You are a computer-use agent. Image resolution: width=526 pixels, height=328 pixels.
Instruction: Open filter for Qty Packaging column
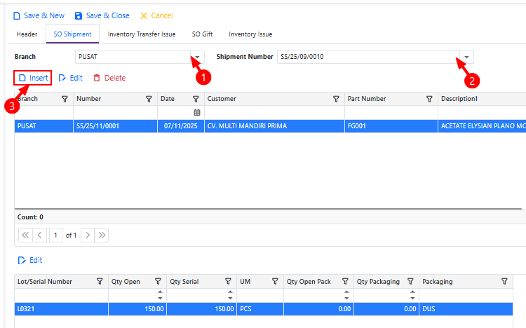(x=410, y=281)
